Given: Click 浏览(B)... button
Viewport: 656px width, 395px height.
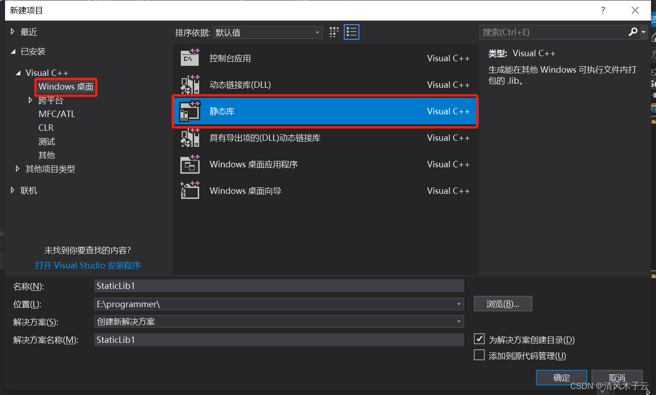Looking at the screenshot, I should [x=503, y=304].
